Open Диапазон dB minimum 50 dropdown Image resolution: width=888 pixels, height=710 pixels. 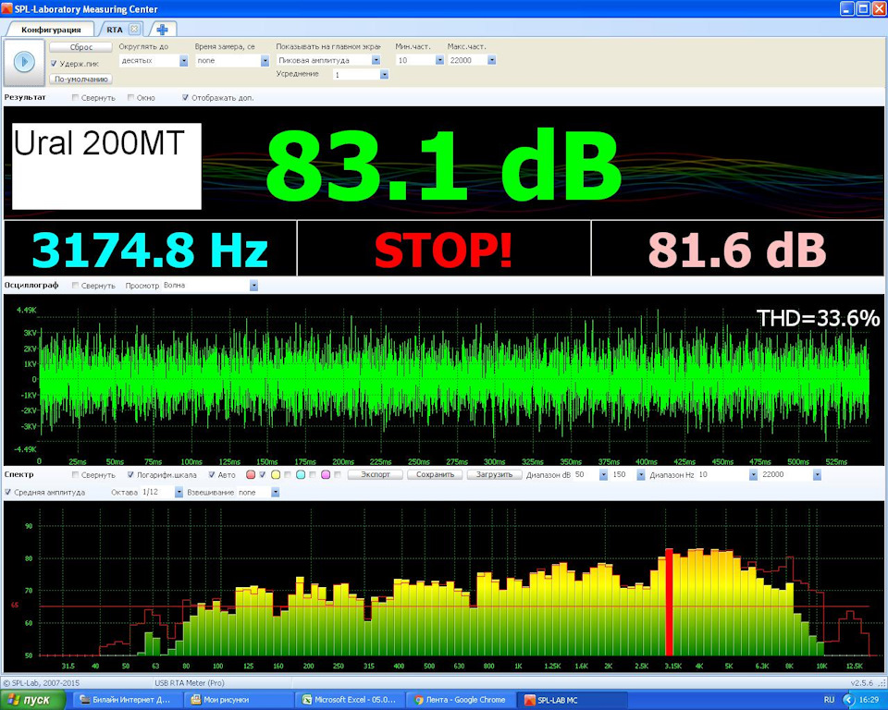604,474
